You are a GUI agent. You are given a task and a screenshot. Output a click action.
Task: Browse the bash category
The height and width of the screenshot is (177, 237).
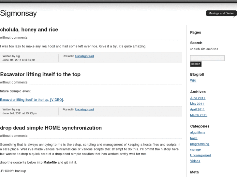coord(194,138)
